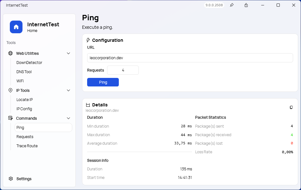Click the Loss Rate value 0,00%
The image size is (301, 190).
(x=287, y=152)
